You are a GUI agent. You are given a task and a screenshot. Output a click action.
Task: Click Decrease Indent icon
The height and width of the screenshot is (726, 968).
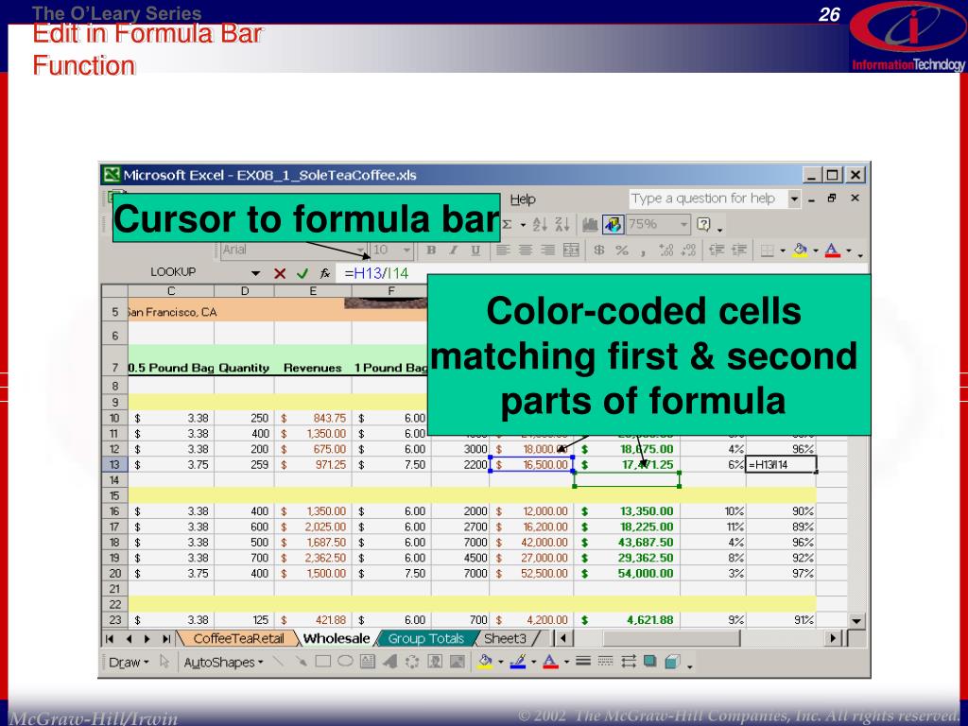(x=717, y=250)
